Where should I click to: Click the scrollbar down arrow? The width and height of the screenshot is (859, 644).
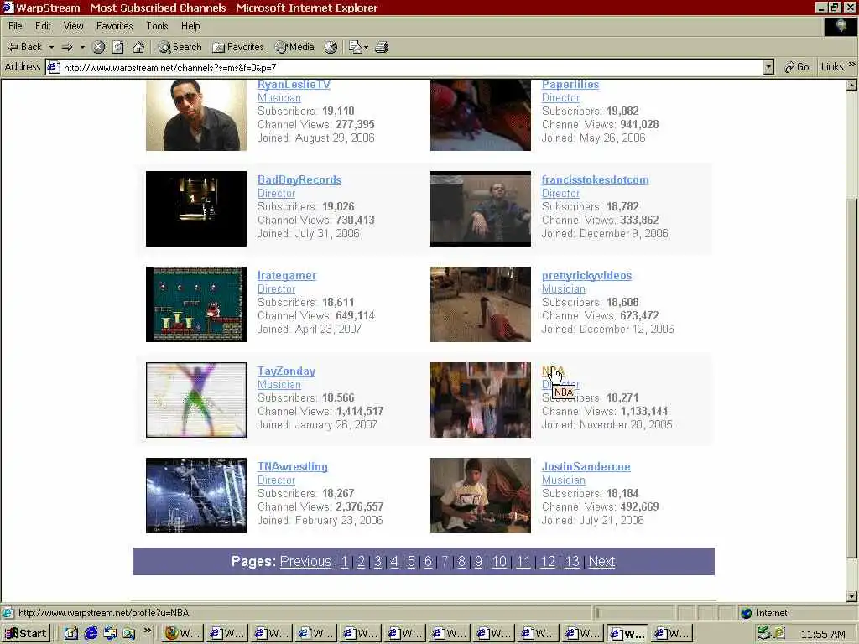tap(852, 596)
